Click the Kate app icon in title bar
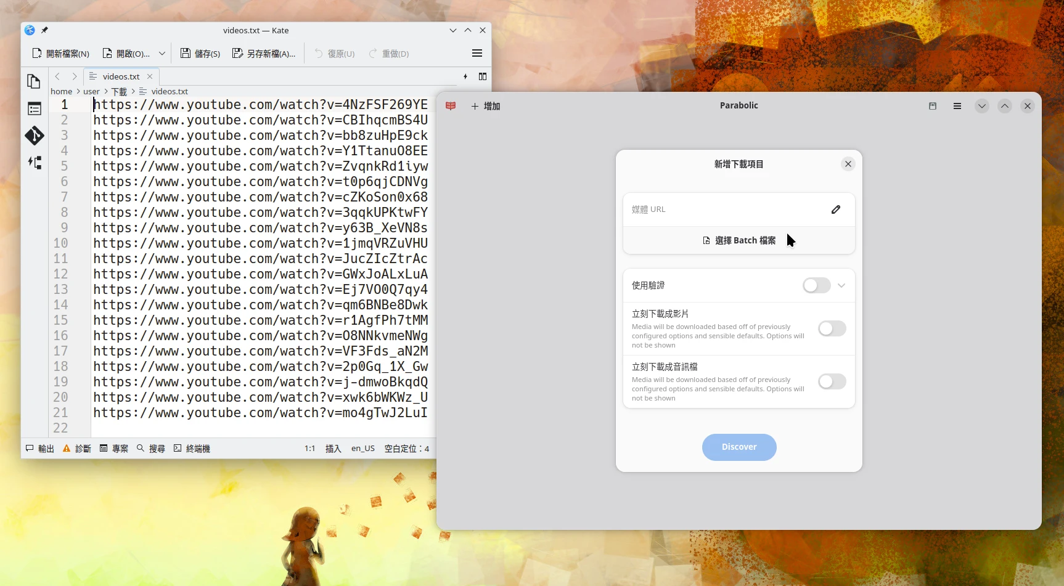This screenshot has width=1064, height=586. pyautogui.click(x=30, y=30)
